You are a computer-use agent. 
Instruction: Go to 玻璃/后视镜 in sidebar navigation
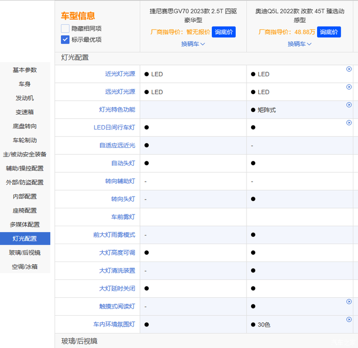(25, 252)
